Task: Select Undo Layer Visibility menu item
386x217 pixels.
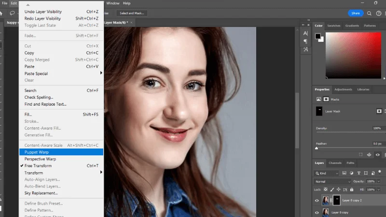Action: 61,12
